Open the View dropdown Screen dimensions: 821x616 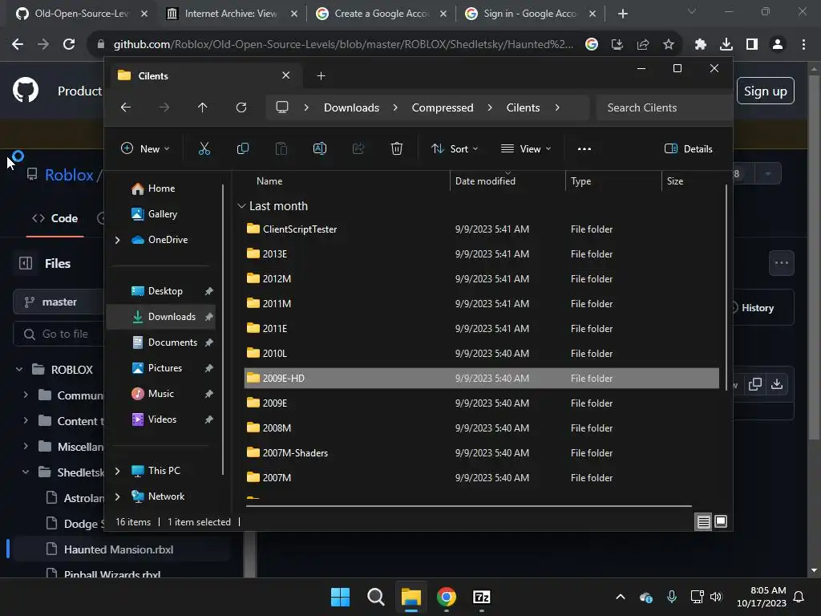[526, 148]
